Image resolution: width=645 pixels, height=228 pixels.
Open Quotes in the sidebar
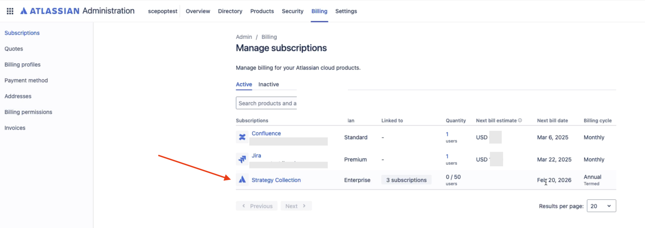(14, 49)
